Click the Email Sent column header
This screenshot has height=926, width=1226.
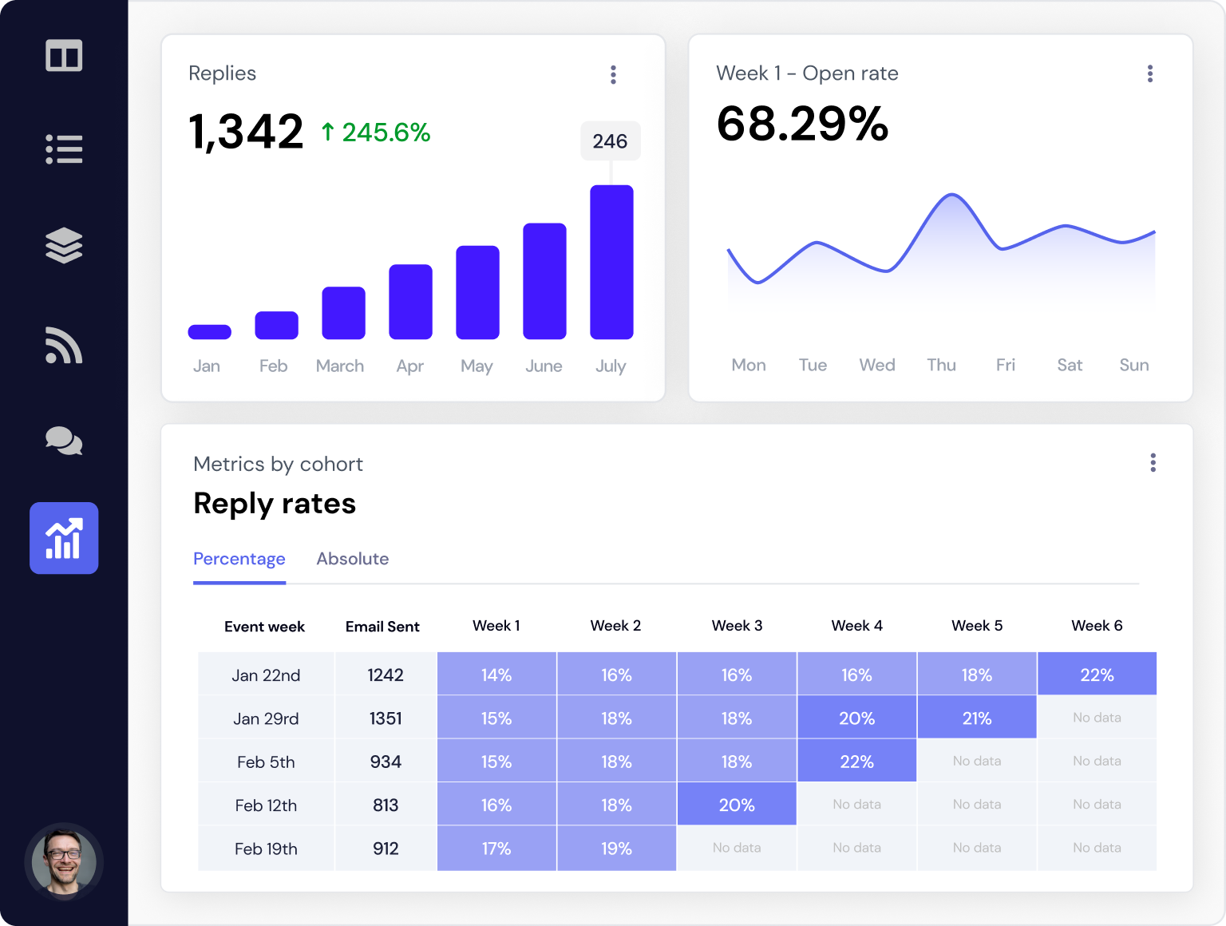click(x=382, y=627)
